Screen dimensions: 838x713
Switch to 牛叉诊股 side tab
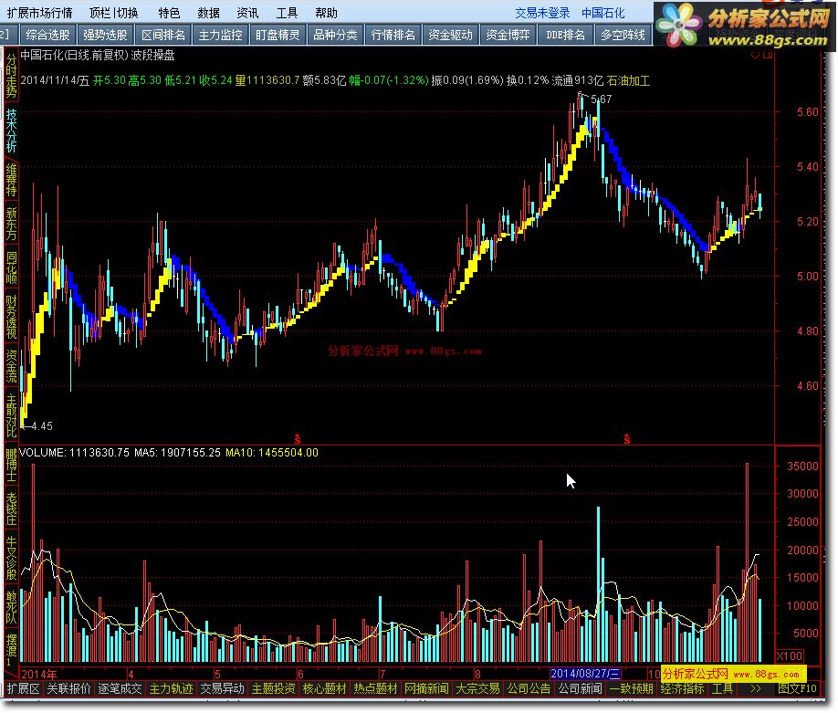click(11, 559)
